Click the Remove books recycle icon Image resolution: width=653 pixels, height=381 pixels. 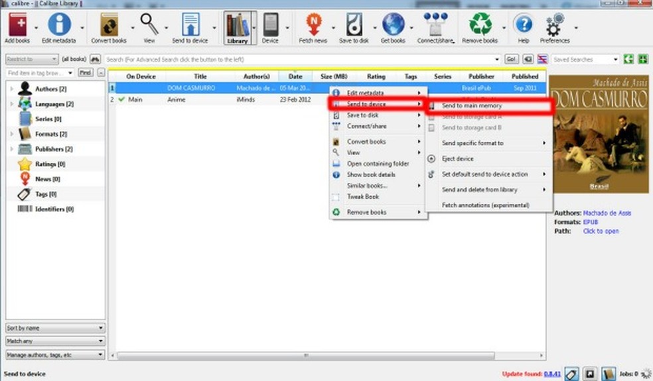click(480, 25)
